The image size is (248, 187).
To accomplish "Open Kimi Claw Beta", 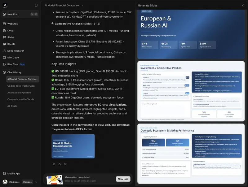I will (16, 64).
